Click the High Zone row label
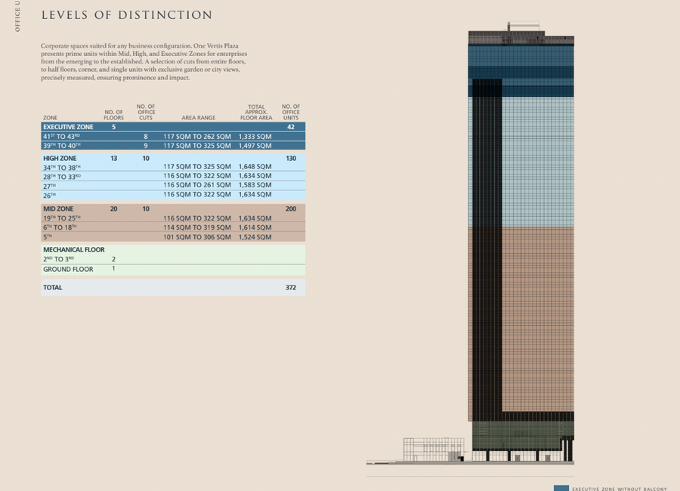 [x=60, y=159]
